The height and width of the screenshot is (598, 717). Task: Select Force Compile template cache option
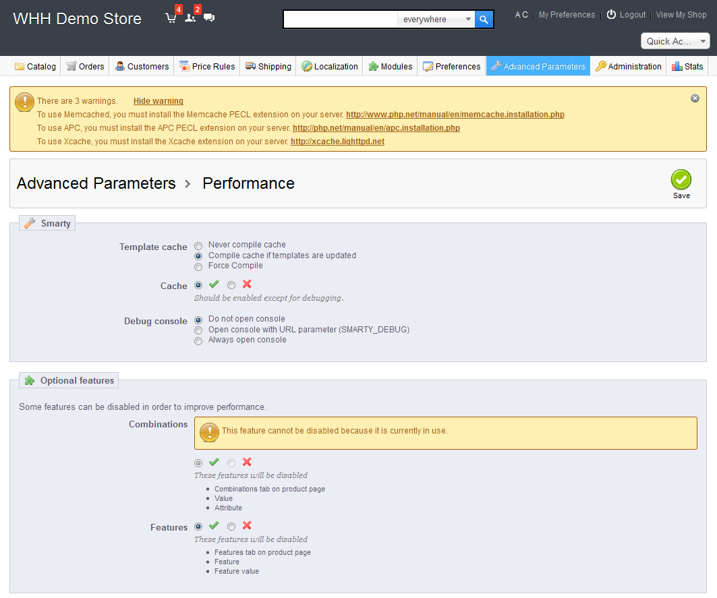tap(198, 266)
